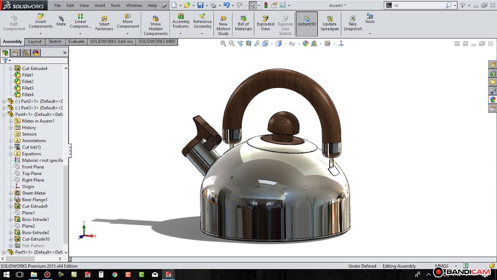Expand the Cut-Extrude4 feature node
The image size is (497, 280).
(x=11, y=68)
